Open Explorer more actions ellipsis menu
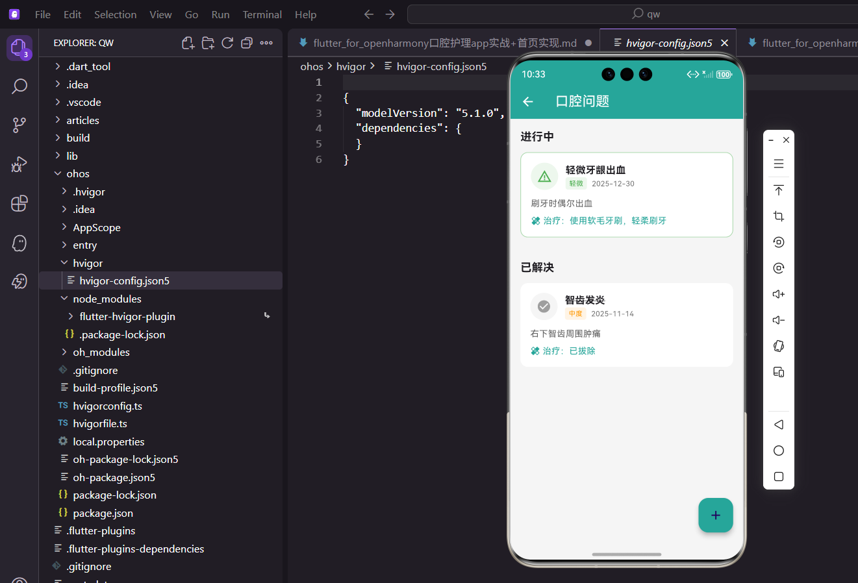This screenshot has height=583, width=858. [x=266, y=43]
